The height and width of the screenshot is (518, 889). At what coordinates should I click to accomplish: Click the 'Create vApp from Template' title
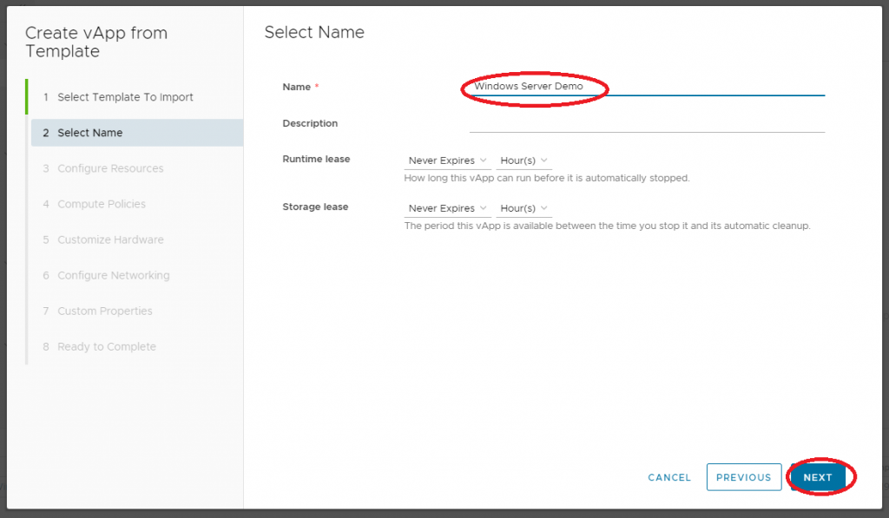[x=96, y=42]
